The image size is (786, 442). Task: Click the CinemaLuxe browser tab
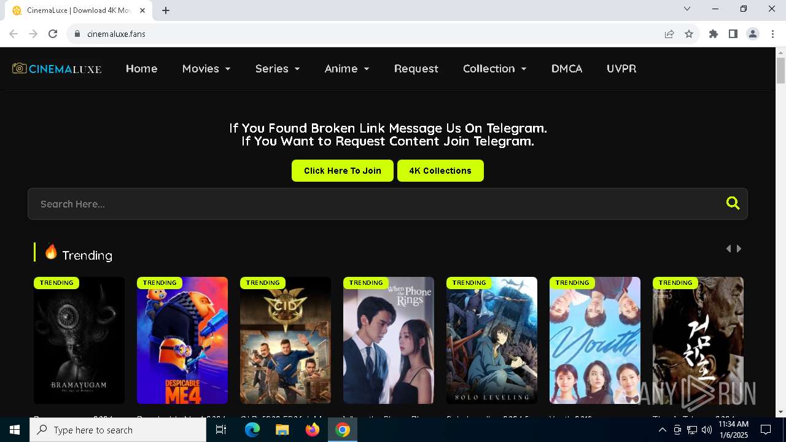tap(79, 10)
